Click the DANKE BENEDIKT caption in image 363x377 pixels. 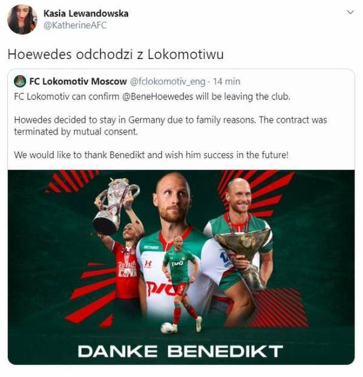(x=180, y=352)
